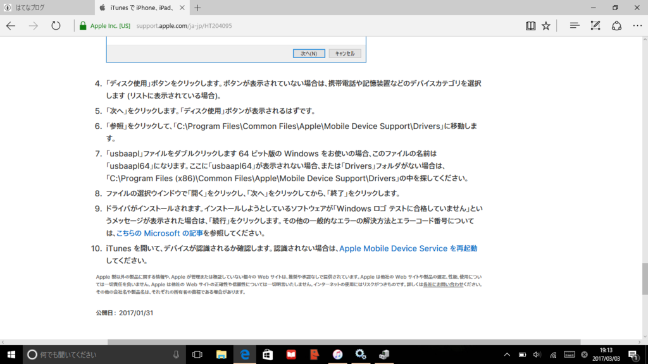Screen dimensions: 648x364
Task: Click the 公開日: 2017/01/31 text
Action: (x=125, y=313)
